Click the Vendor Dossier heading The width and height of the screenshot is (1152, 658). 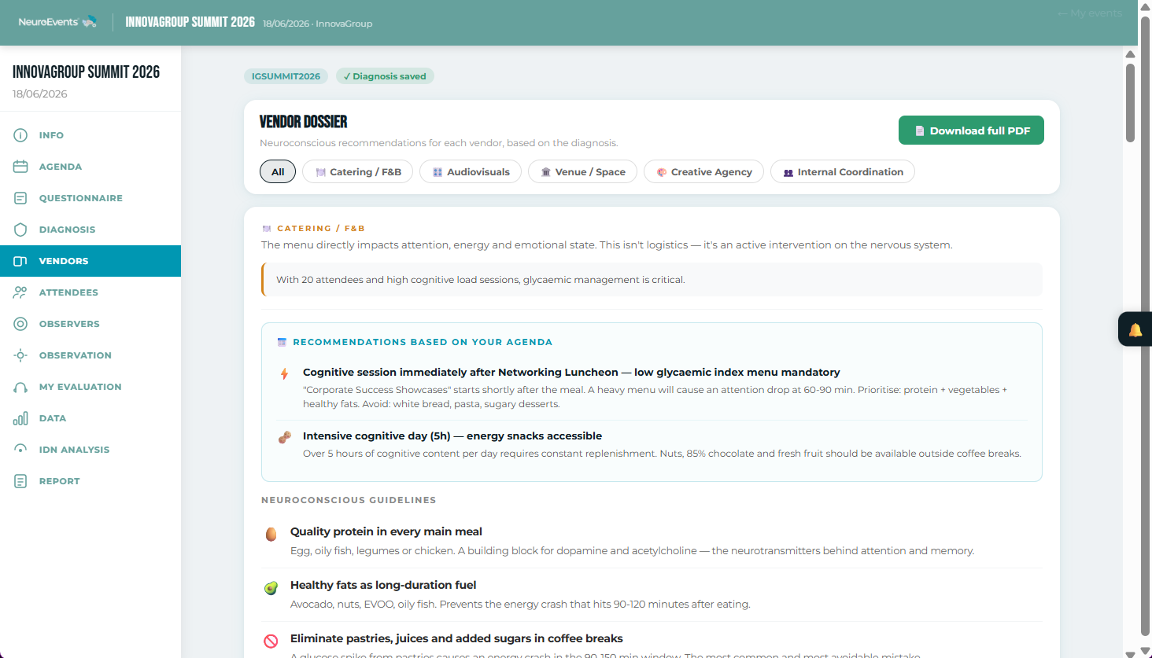pos(304,122)
